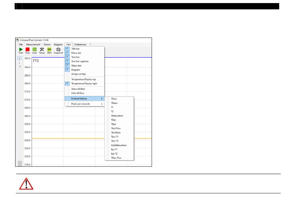Open the Preferences menu
This screenshot has height=198, width=294.
[x=80, y=45]
